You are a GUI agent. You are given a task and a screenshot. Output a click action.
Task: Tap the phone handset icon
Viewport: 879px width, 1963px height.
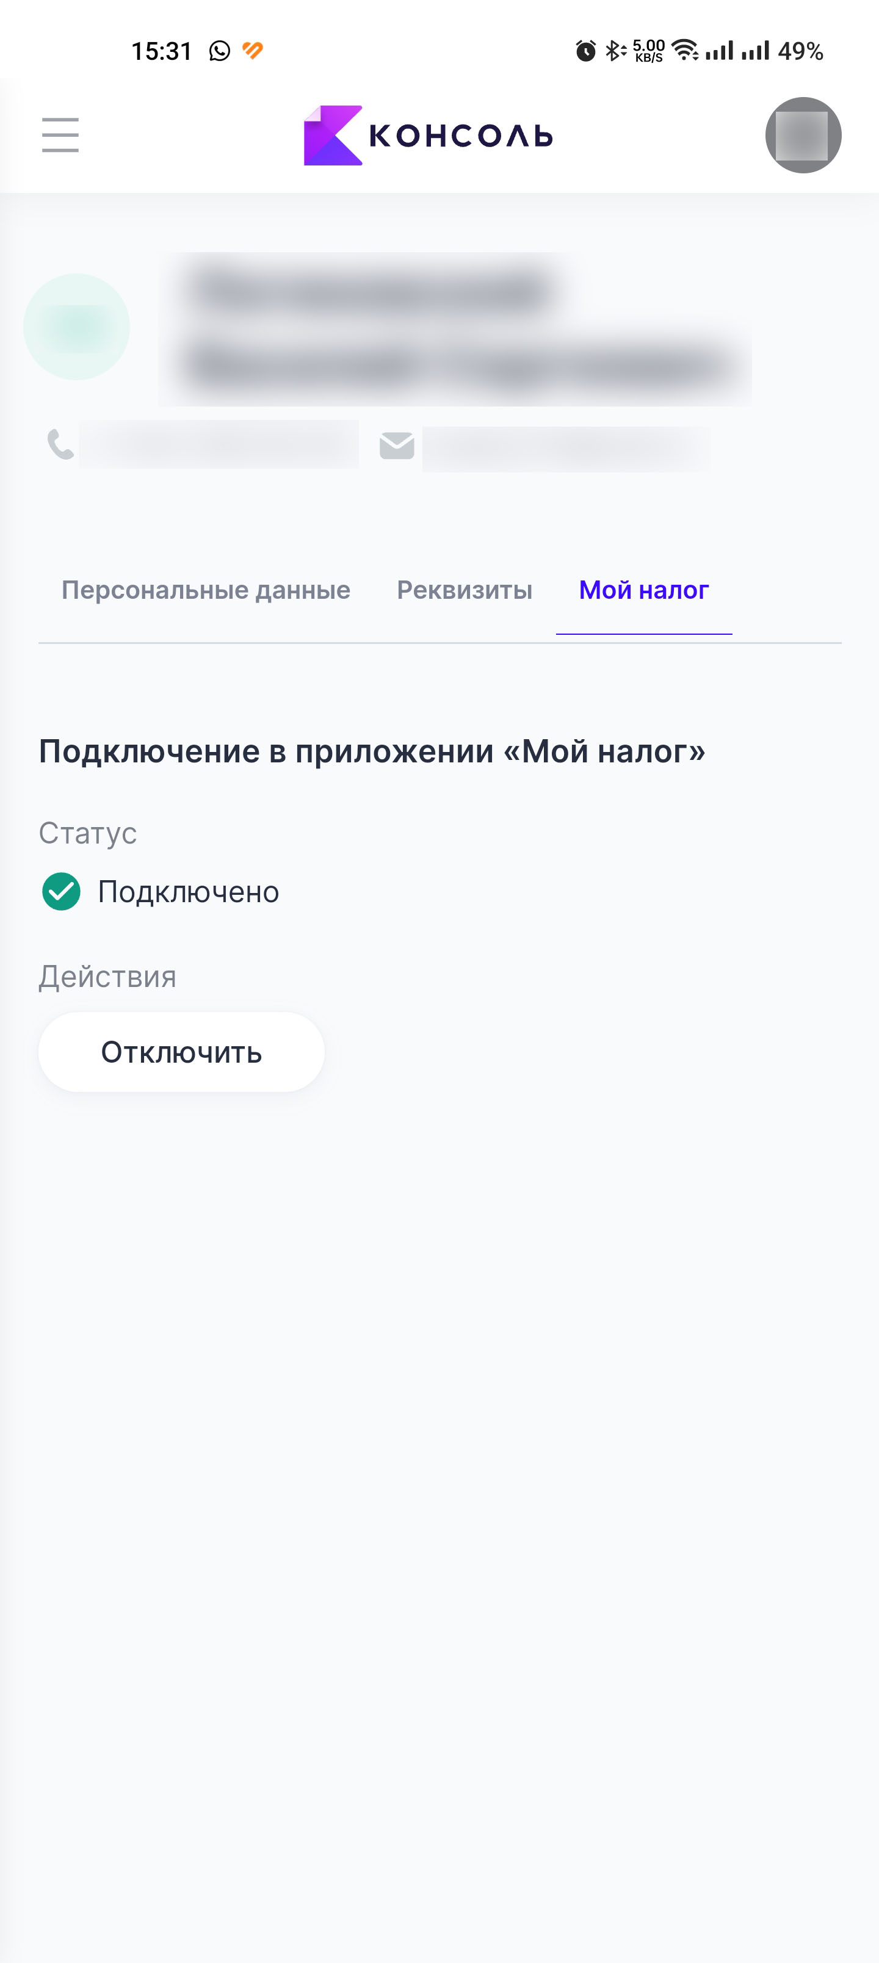tap(60, 444)
